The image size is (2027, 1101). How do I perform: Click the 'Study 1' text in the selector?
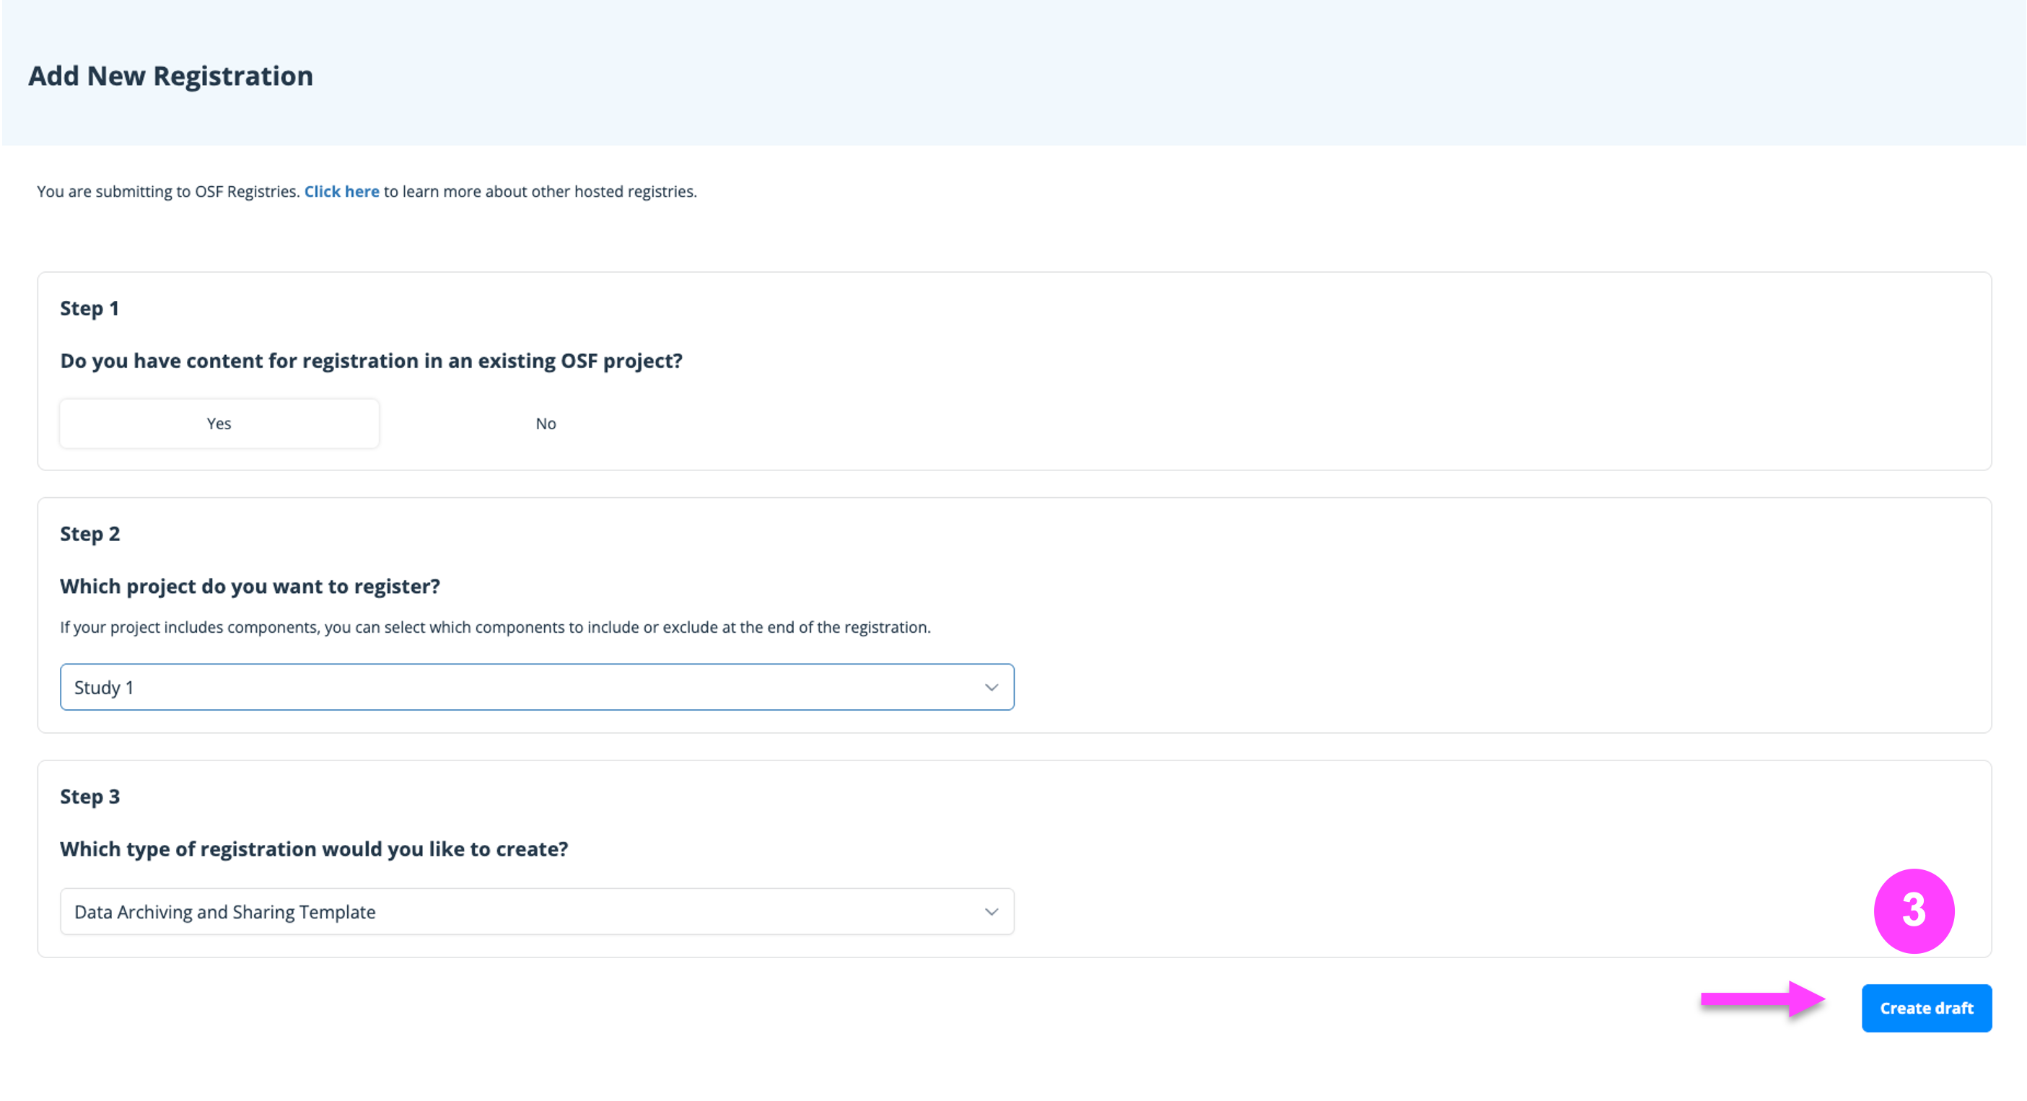[x=104, y=687]
